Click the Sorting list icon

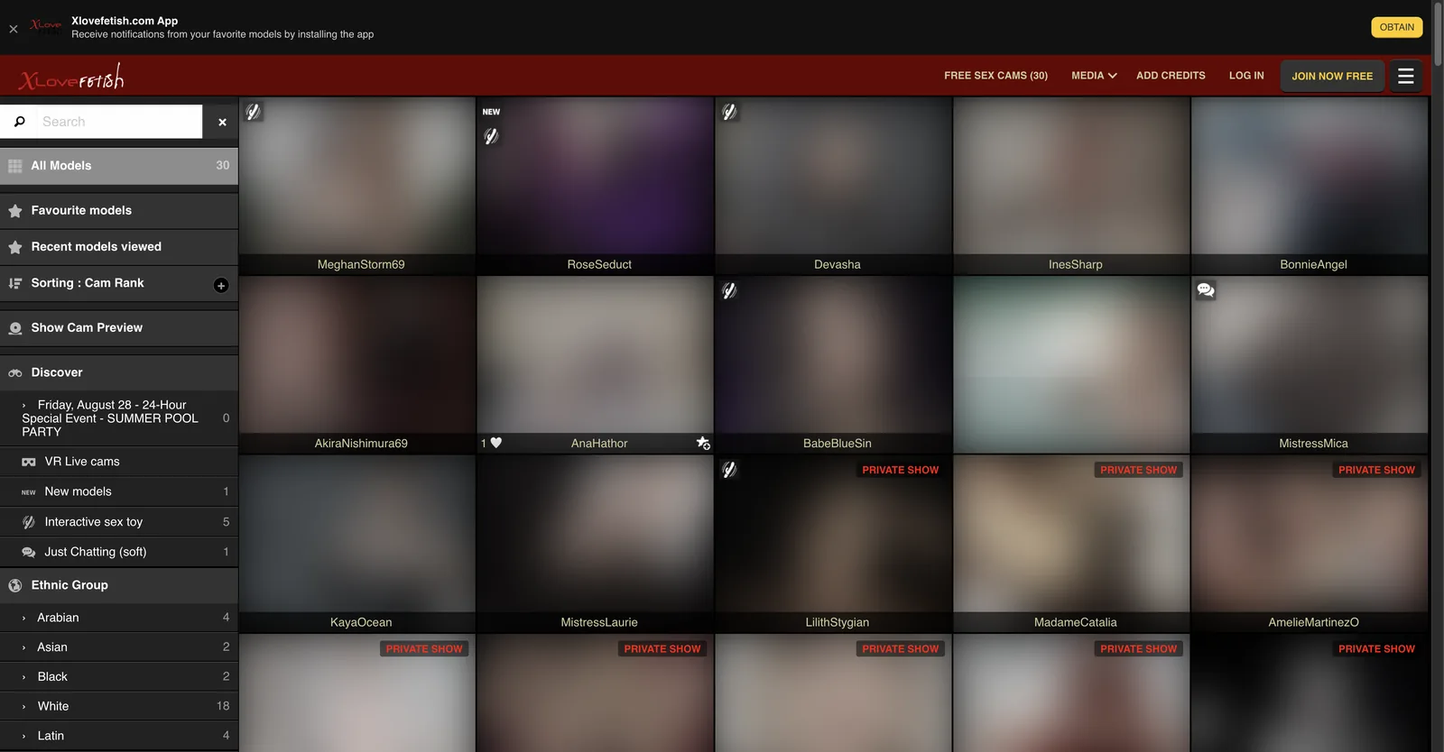pyautogui.click(x=15, y=283)
